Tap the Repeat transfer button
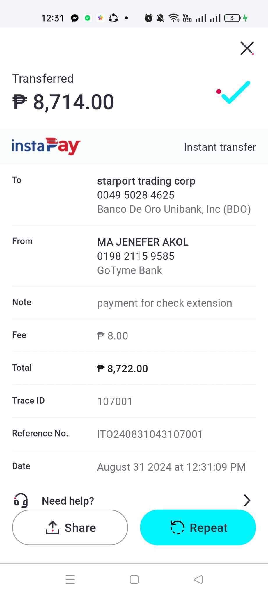The width and height of the screenshot is (268, 596). (198, 527)
